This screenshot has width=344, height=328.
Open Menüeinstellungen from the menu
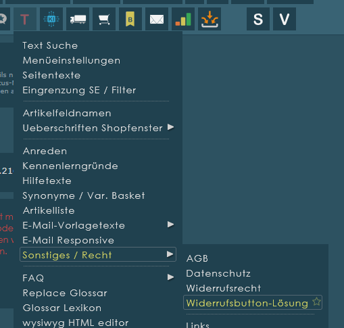(72, 60)
